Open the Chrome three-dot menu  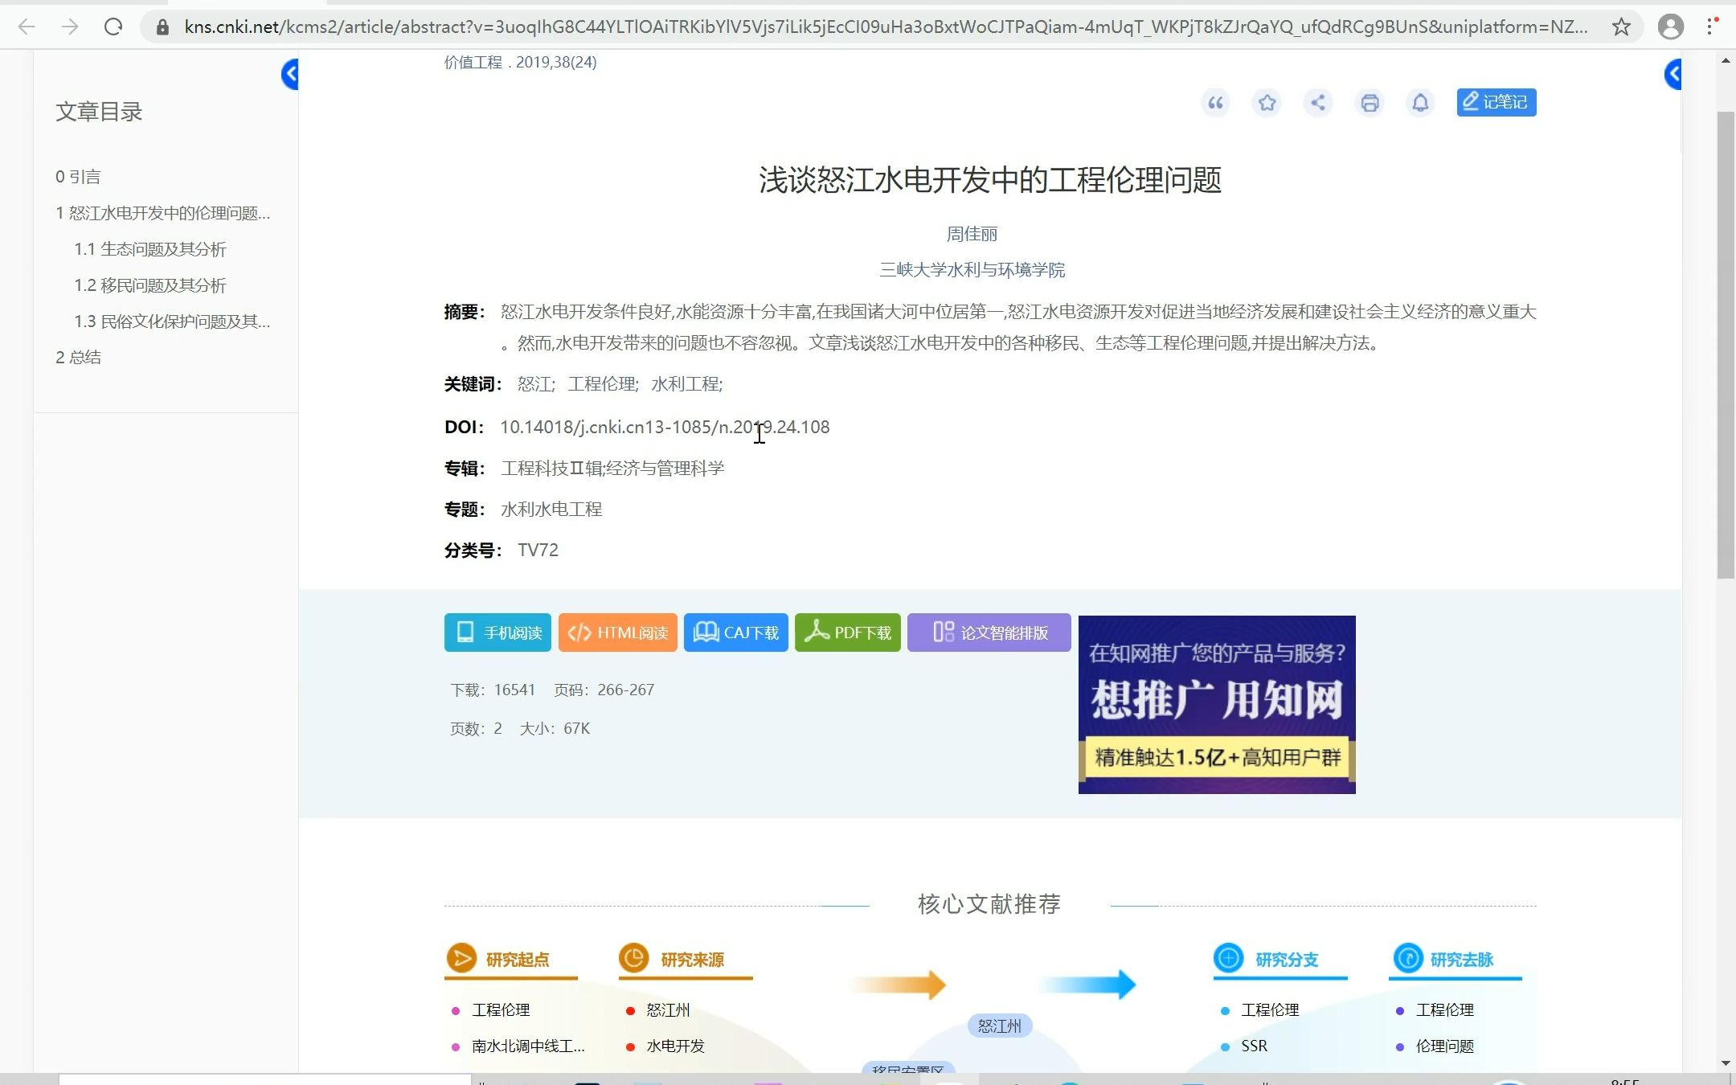[1711, 27]
